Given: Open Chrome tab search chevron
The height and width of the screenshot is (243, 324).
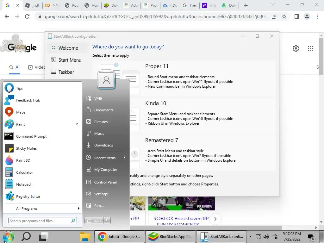Looking at the screenshot, I should click(273, 4).
